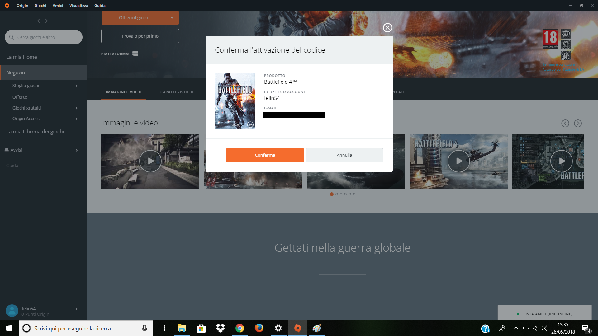Open Settings gear from the taskbar

tap(278, 328)
